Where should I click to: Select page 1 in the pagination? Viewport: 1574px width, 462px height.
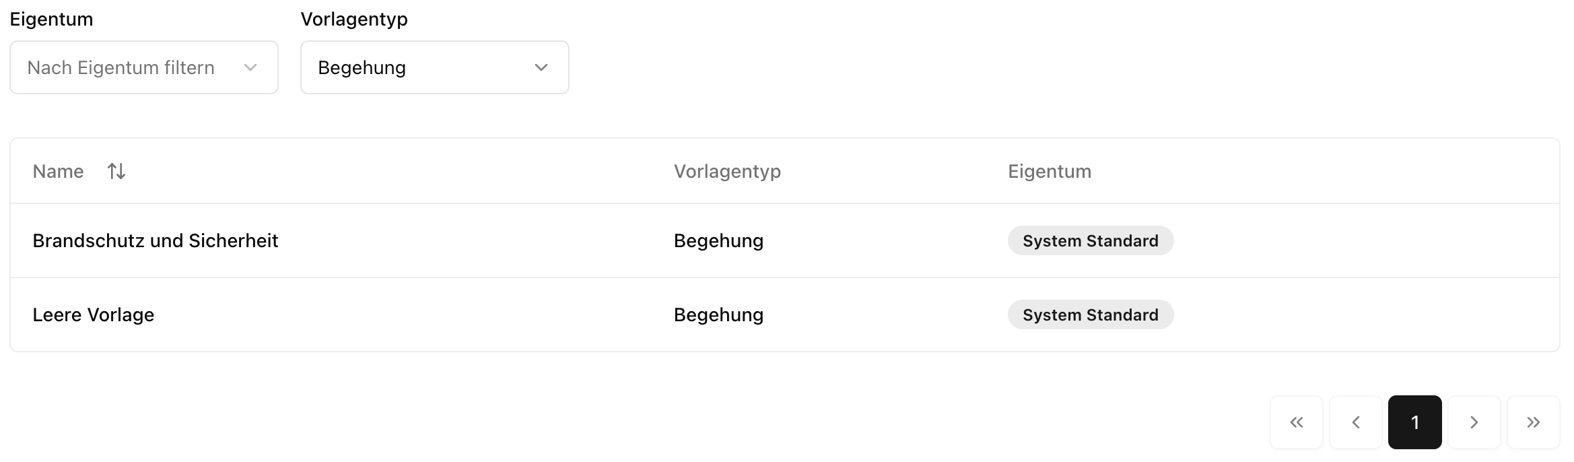coord(1415,422)
